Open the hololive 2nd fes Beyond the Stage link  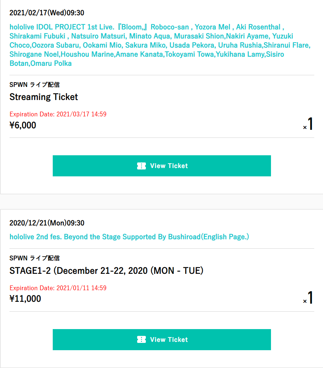[x=129, y=237]
